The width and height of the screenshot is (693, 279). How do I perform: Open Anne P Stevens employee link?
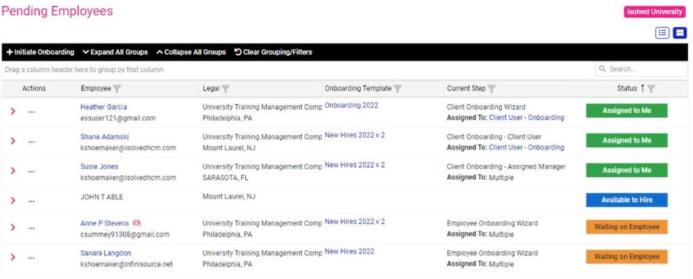point(105,223)
